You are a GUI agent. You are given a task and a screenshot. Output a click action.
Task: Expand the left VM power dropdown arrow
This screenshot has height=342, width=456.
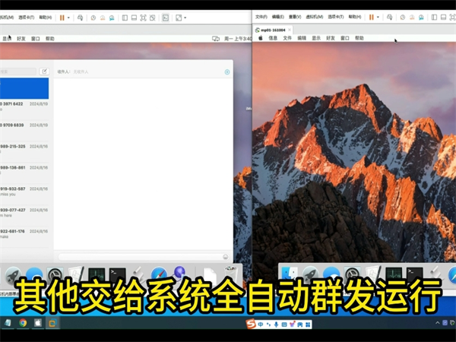click(70, 17)
